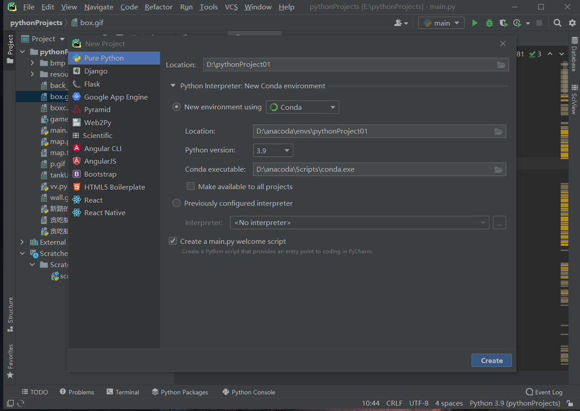Toggle the Project tool window stripe
580x411 pixels.
tap(10, 49)
